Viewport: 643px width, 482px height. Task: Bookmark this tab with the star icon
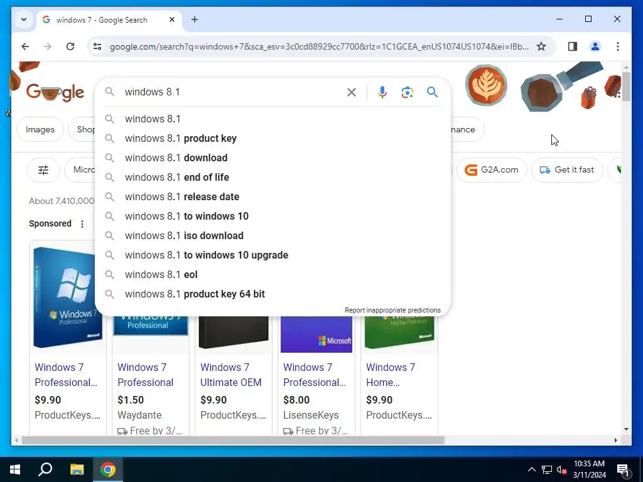[541, 46]
